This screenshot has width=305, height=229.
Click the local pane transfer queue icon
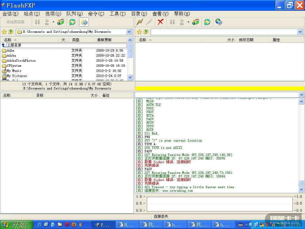61,22
